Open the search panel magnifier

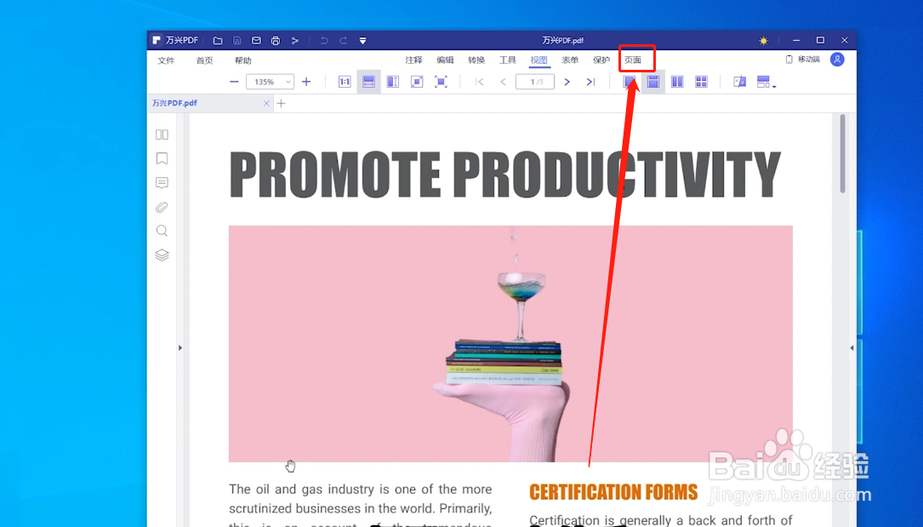pyautogui.click(x=162, y=231)
